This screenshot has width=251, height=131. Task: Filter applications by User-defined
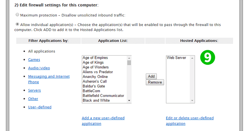pos(40,107)
